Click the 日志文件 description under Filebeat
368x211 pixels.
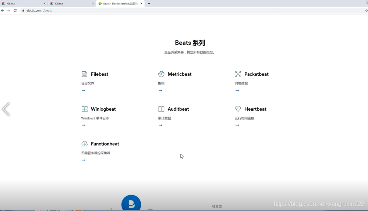[88, 83]
